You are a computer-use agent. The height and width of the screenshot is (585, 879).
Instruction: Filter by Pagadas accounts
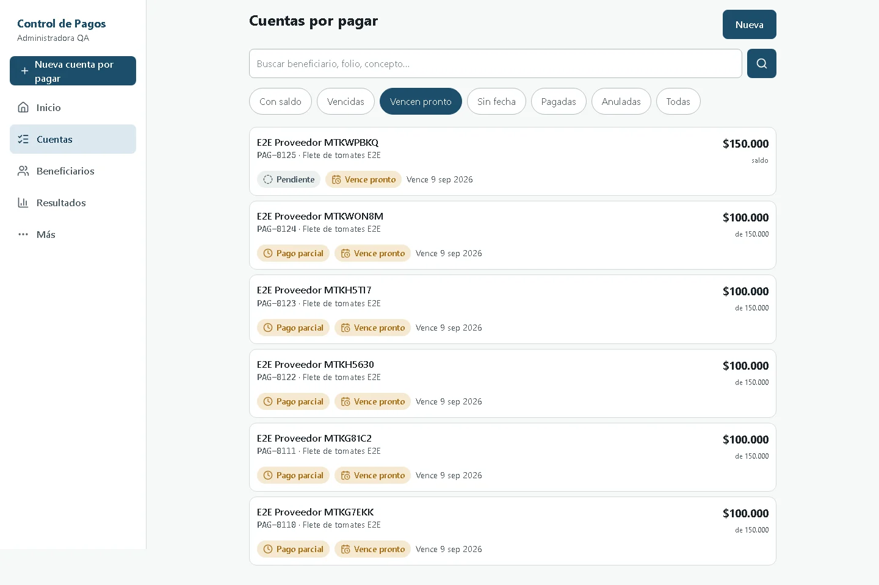[x=559, y=101]
